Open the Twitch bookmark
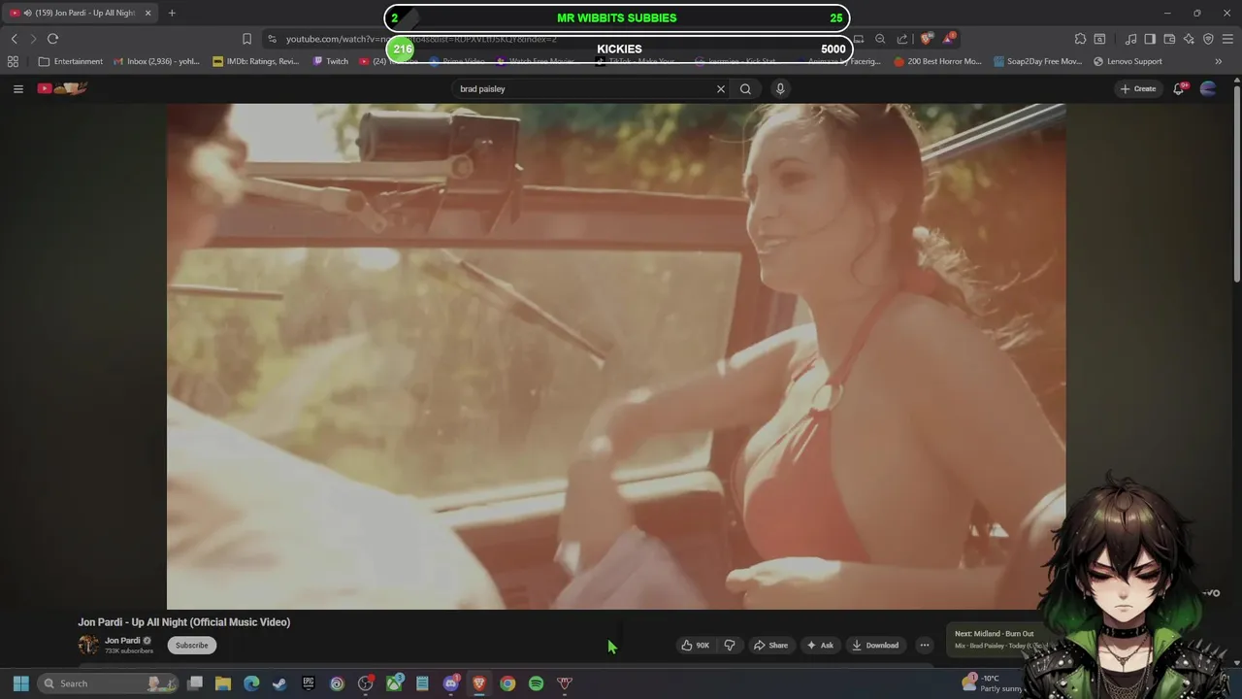Viewport: 1242px width, 699px height. (x=330, y=61)
